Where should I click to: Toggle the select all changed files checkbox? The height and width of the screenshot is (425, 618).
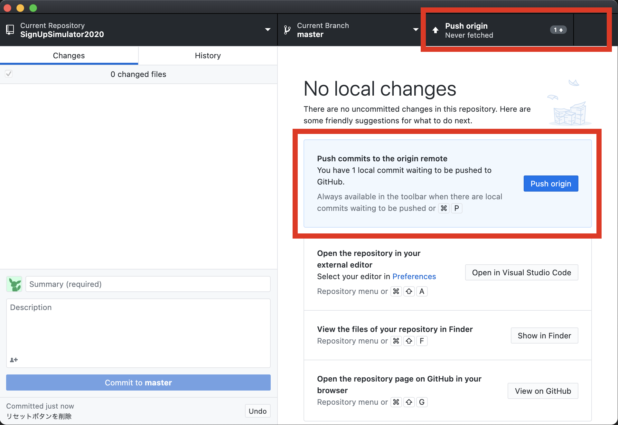pyautogui.click(x=9, y=74)
